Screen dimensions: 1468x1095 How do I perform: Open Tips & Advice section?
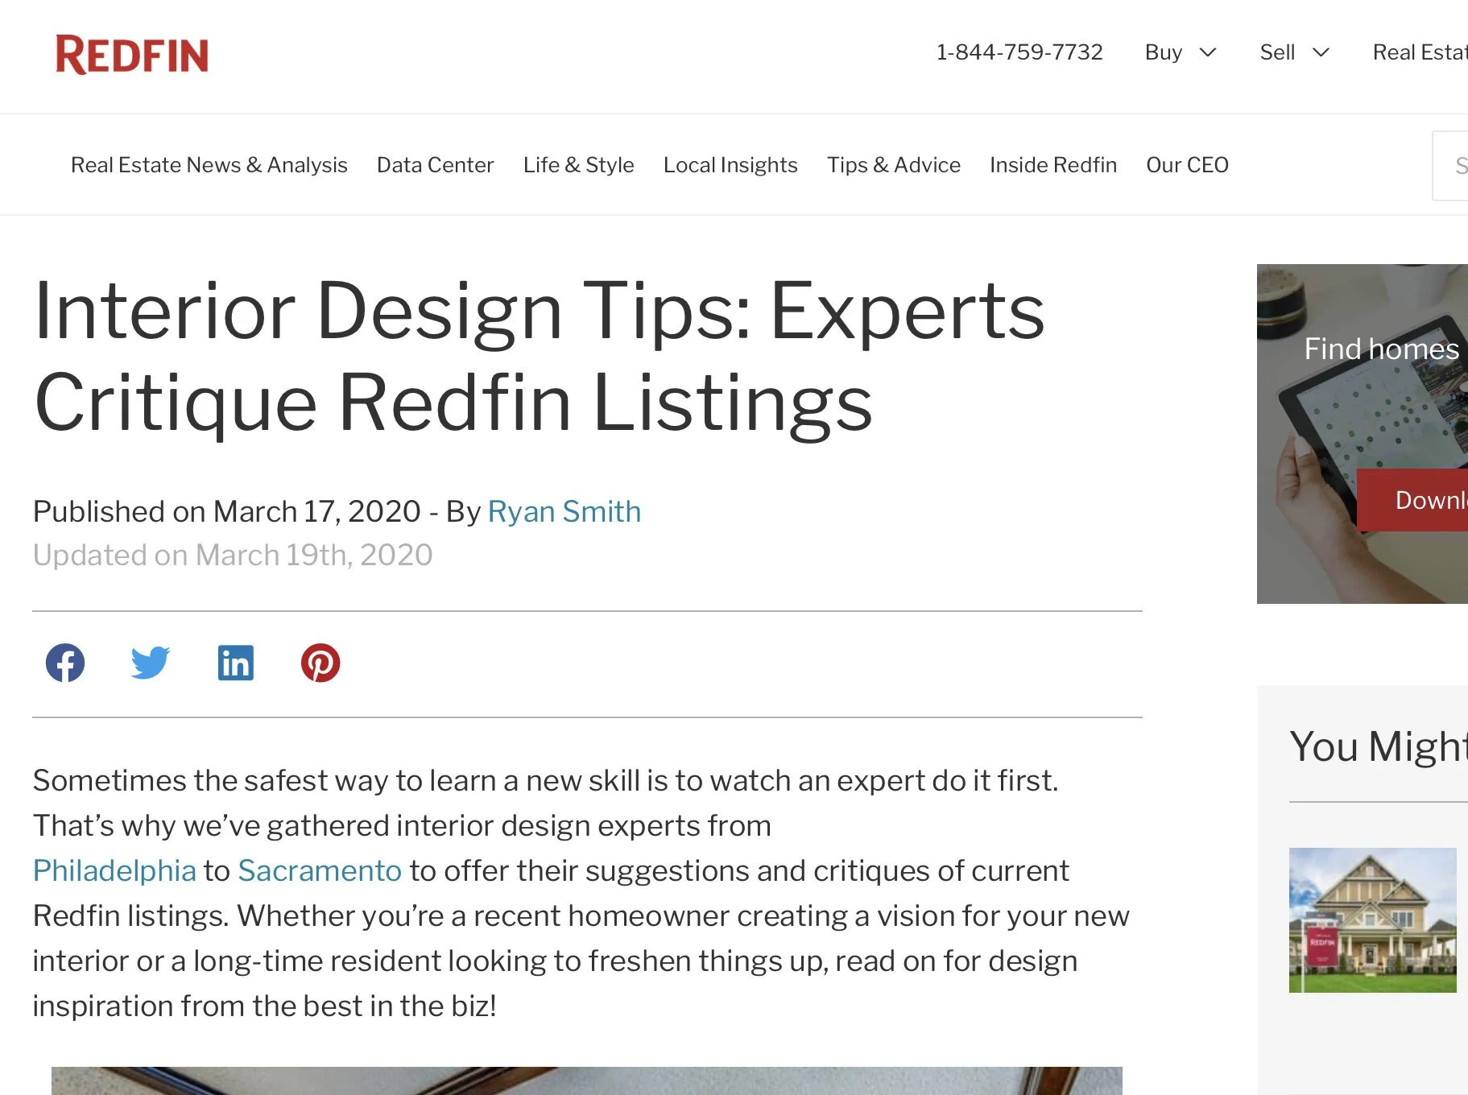[894, 164]
